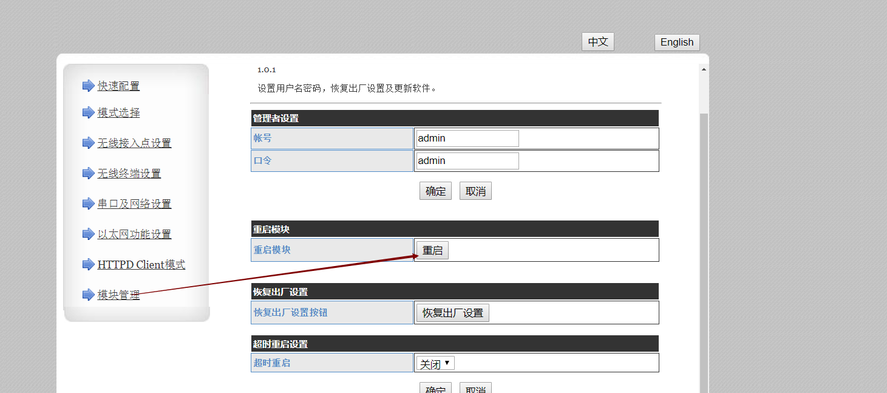Image resolution: width=887 pixels, height=393 pixels.
Task: Click the 帐号 input field
Action: point(467,138)
